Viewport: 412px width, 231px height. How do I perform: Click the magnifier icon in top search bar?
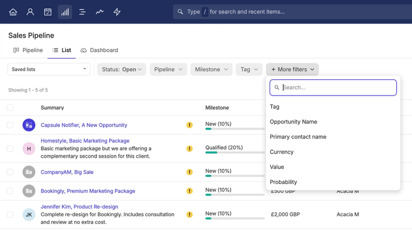pos(180,12)
